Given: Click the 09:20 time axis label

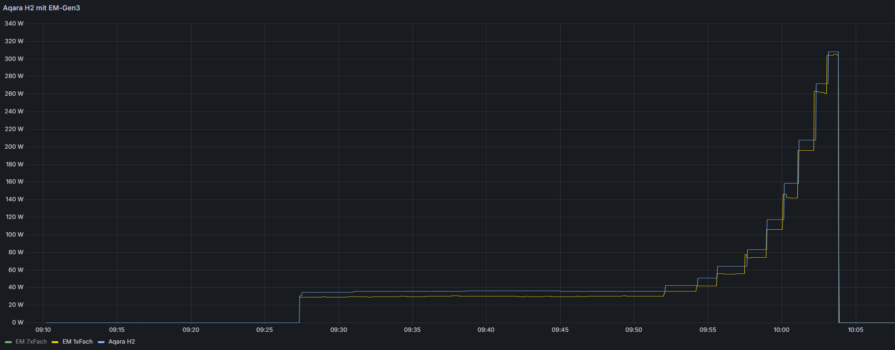Looking at the screenshot, I should [x=191, y=330].
